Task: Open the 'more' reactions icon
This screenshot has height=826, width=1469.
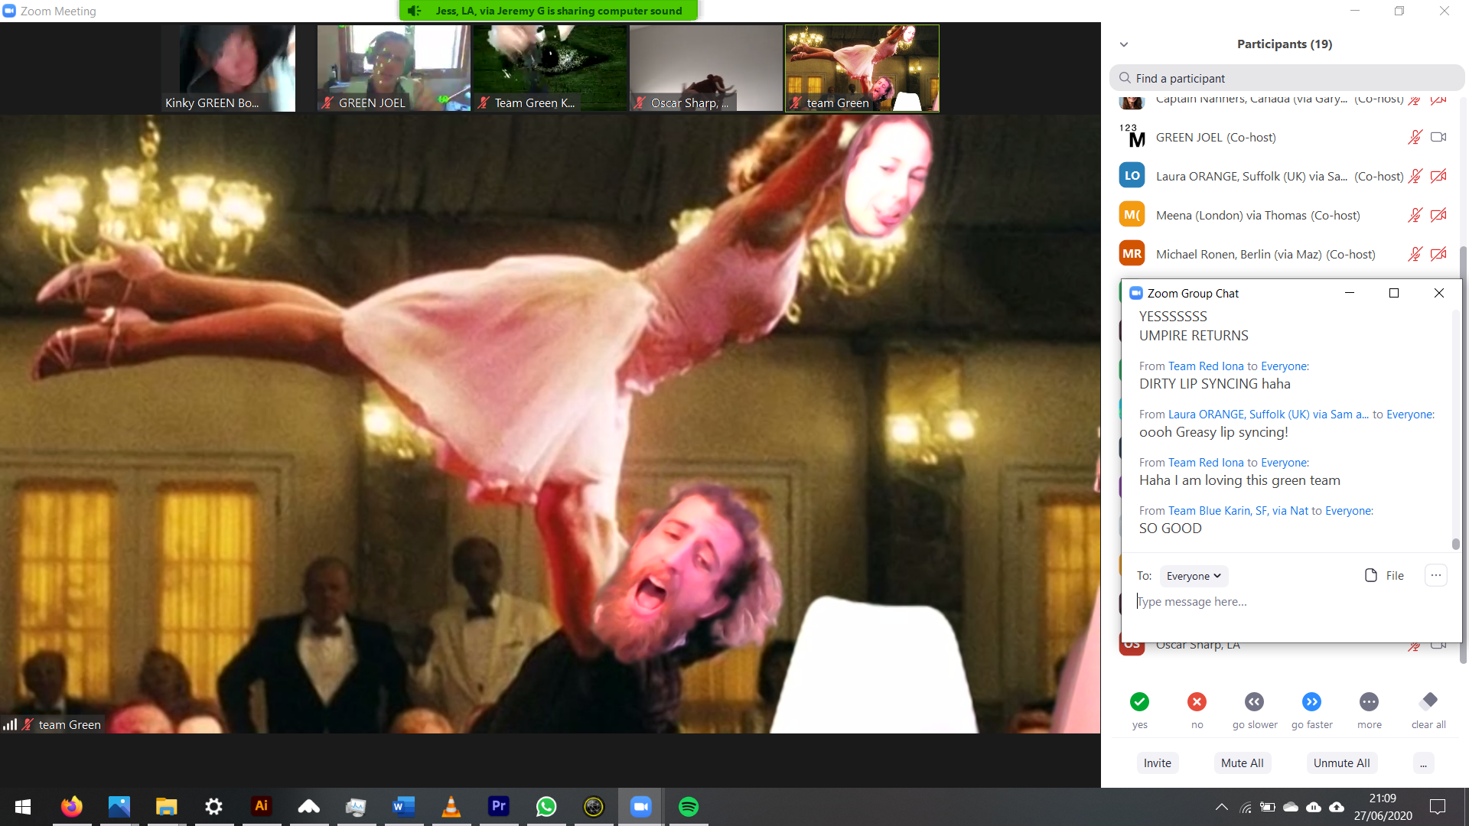Action: click(1369, 701)
